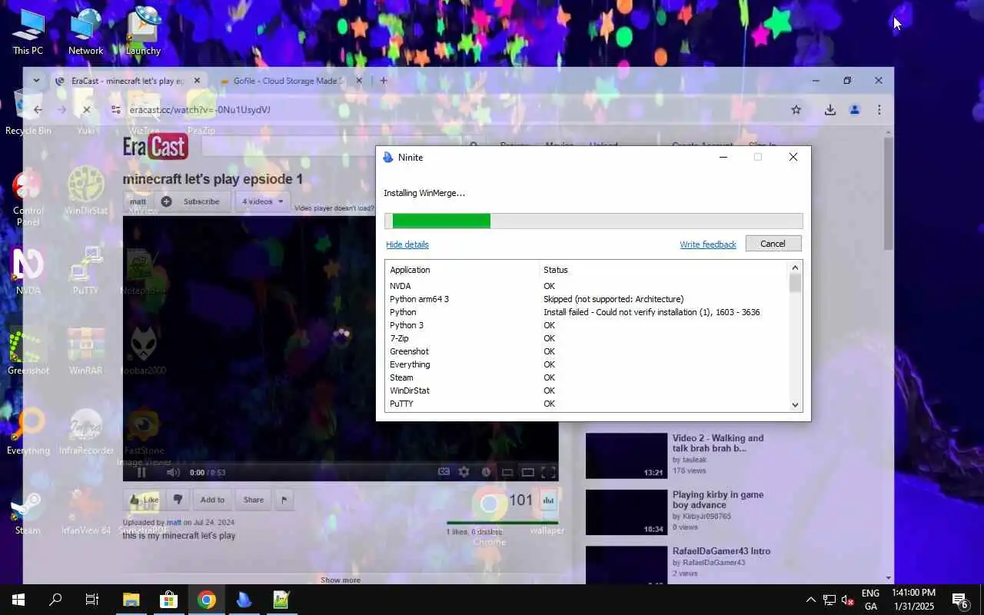This screenshot has height=615, width=984.
Task: Open the This PC desktop icon
Action: pos(28,31)
